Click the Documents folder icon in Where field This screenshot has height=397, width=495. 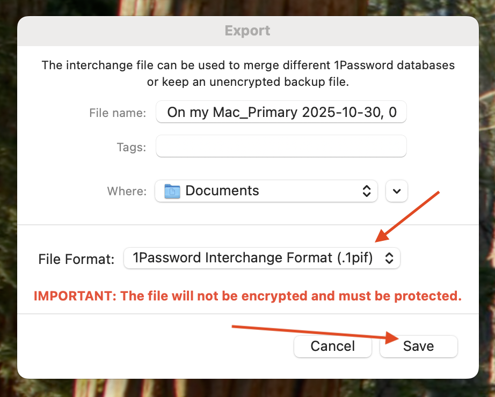[x=171, y=190]
